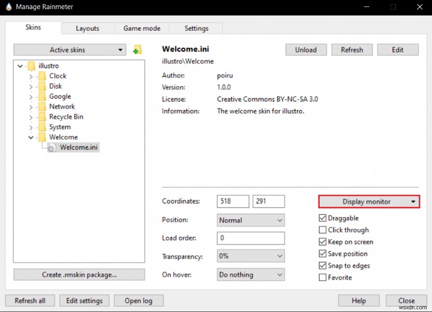The image size is (432, 312).
Task: Click the Clock folder icon in skin tree
Action: (x=43, y=76)
